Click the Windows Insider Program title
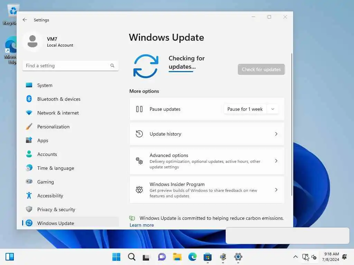 (177, 184)
